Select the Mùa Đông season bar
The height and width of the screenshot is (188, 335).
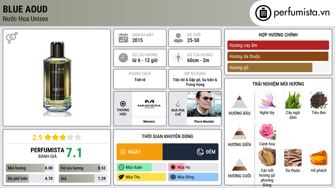click(x=193, y=177)
